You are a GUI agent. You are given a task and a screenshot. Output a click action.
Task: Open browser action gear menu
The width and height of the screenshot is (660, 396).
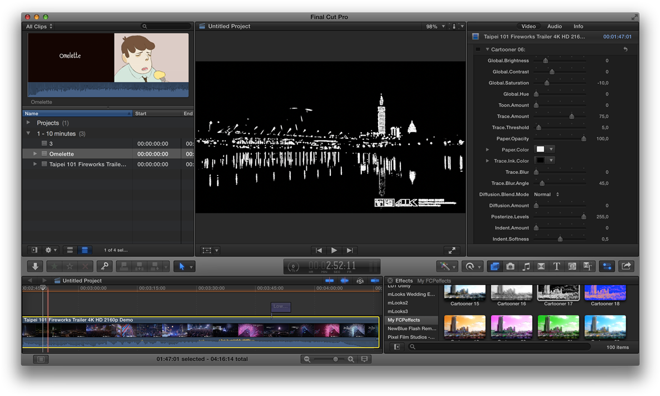(x=51, y=250)
